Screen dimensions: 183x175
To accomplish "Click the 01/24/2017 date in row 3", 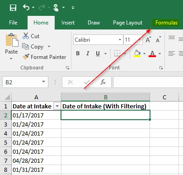I will 36,124.
